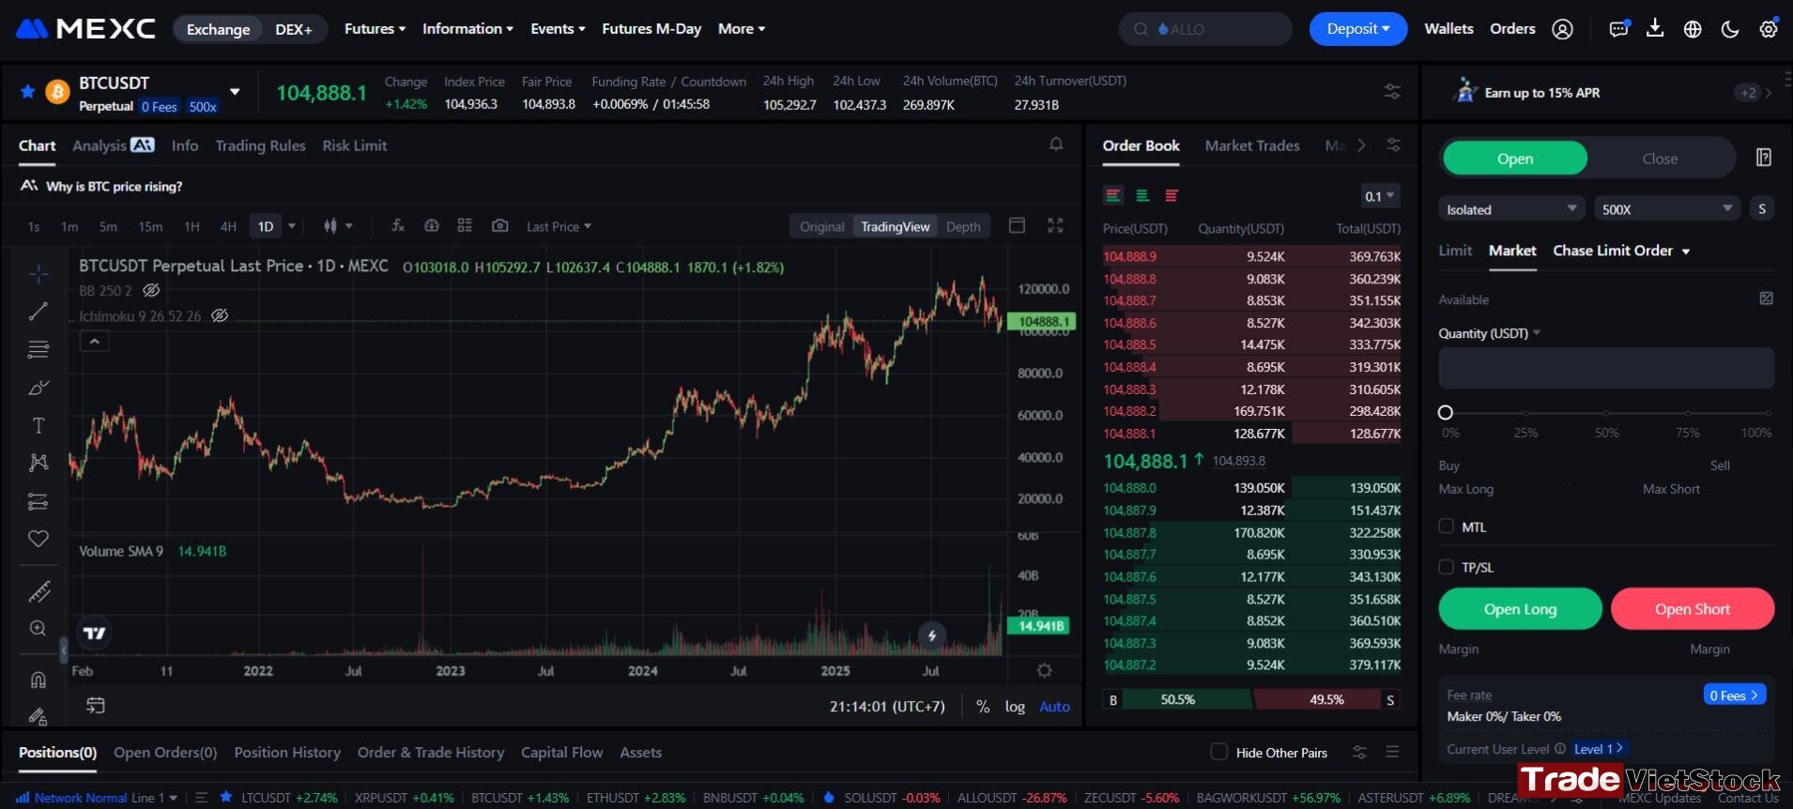Click the quantity percentage slider handle
The height and width of the screenshot is (809, 1793).
(x=1446, y=412)
